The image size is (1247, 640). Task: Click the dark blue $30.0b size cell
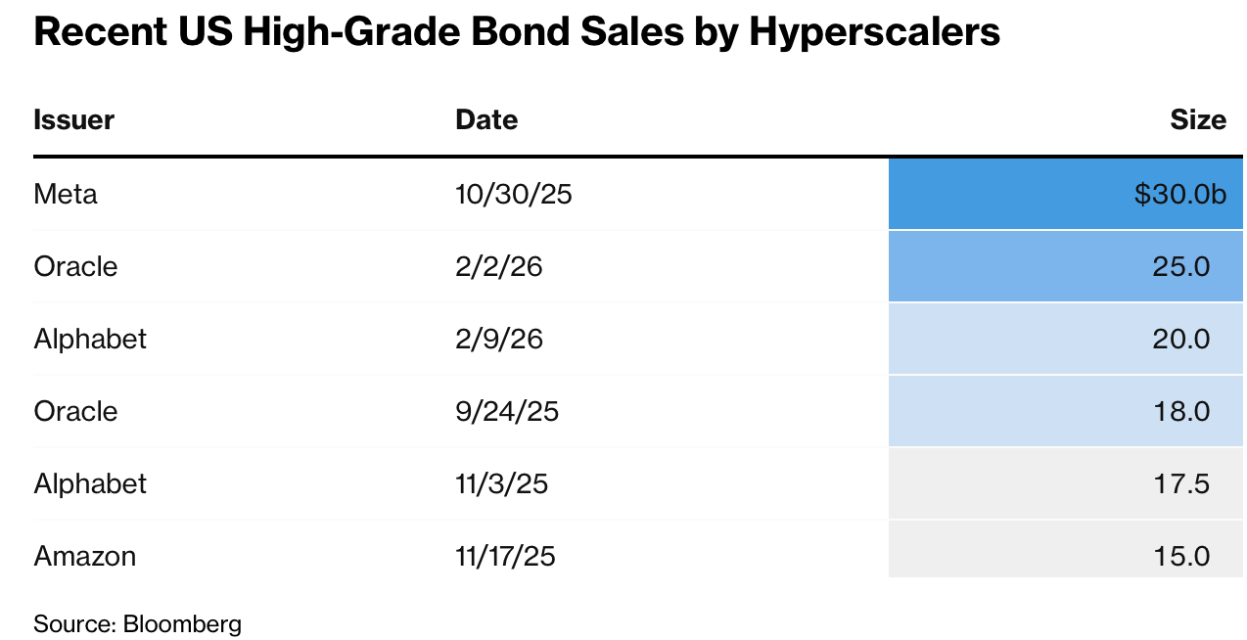(1065, 194)
